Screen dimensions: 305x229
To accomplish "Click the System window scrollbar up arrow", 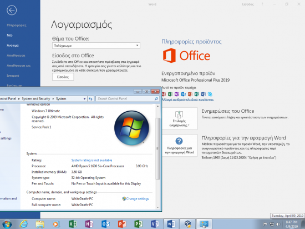I will [x=157, y=106].
